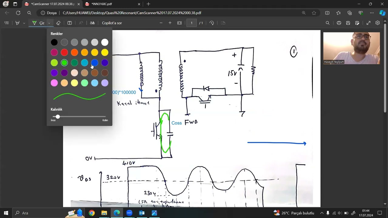This screenshot has height=218, width=388.
Task: Select the Eraser tool
Action: click(58, 23)
